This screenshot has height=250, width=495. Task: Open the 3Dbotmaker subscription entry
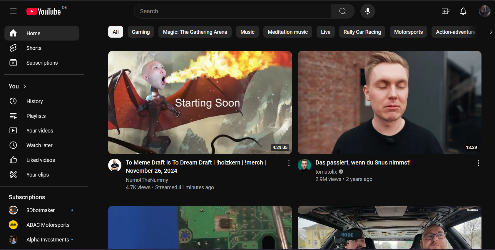pos(42,210)
